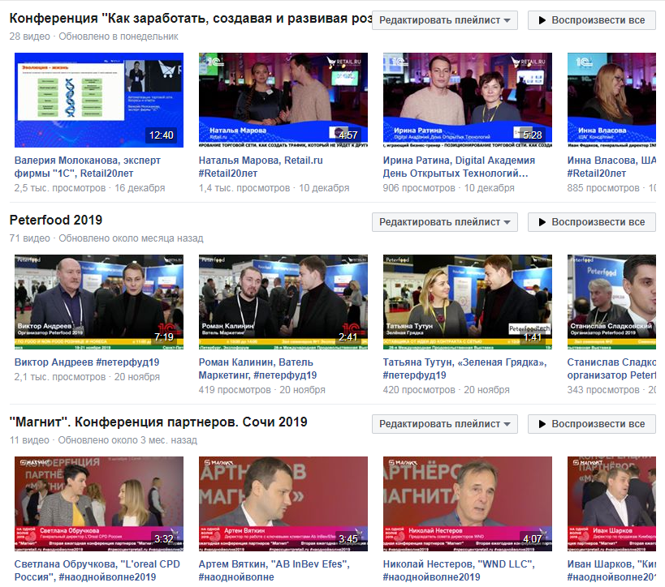Click the 12:40 duration badge
Screen dimensions: 665x587
click(x=161, y=135)
